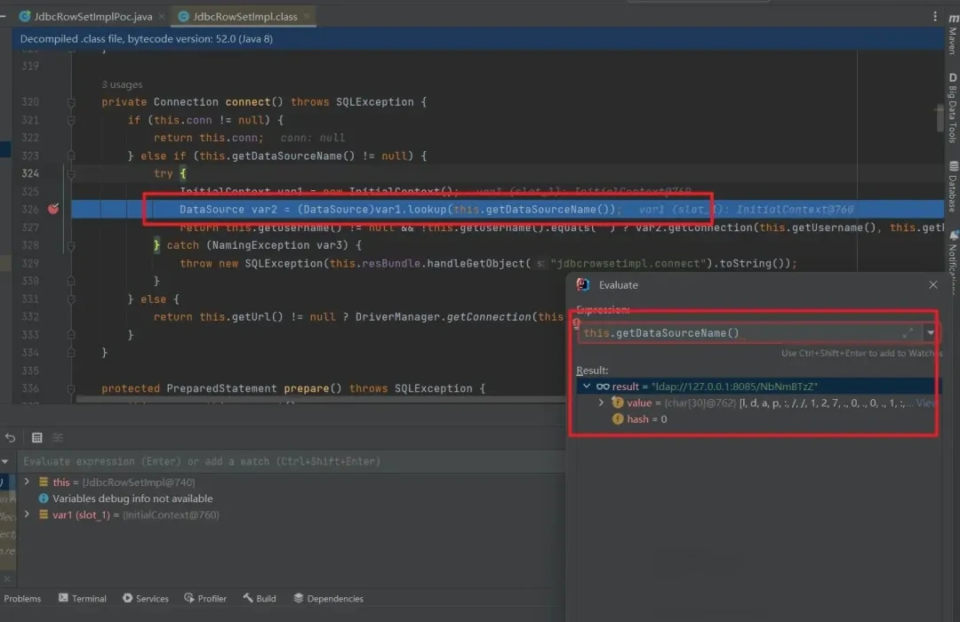Close the JdbcRowSetImpl.class tab
Viewport: 960px width, 622px height.
pyautogui.click(x=307, y=17)
